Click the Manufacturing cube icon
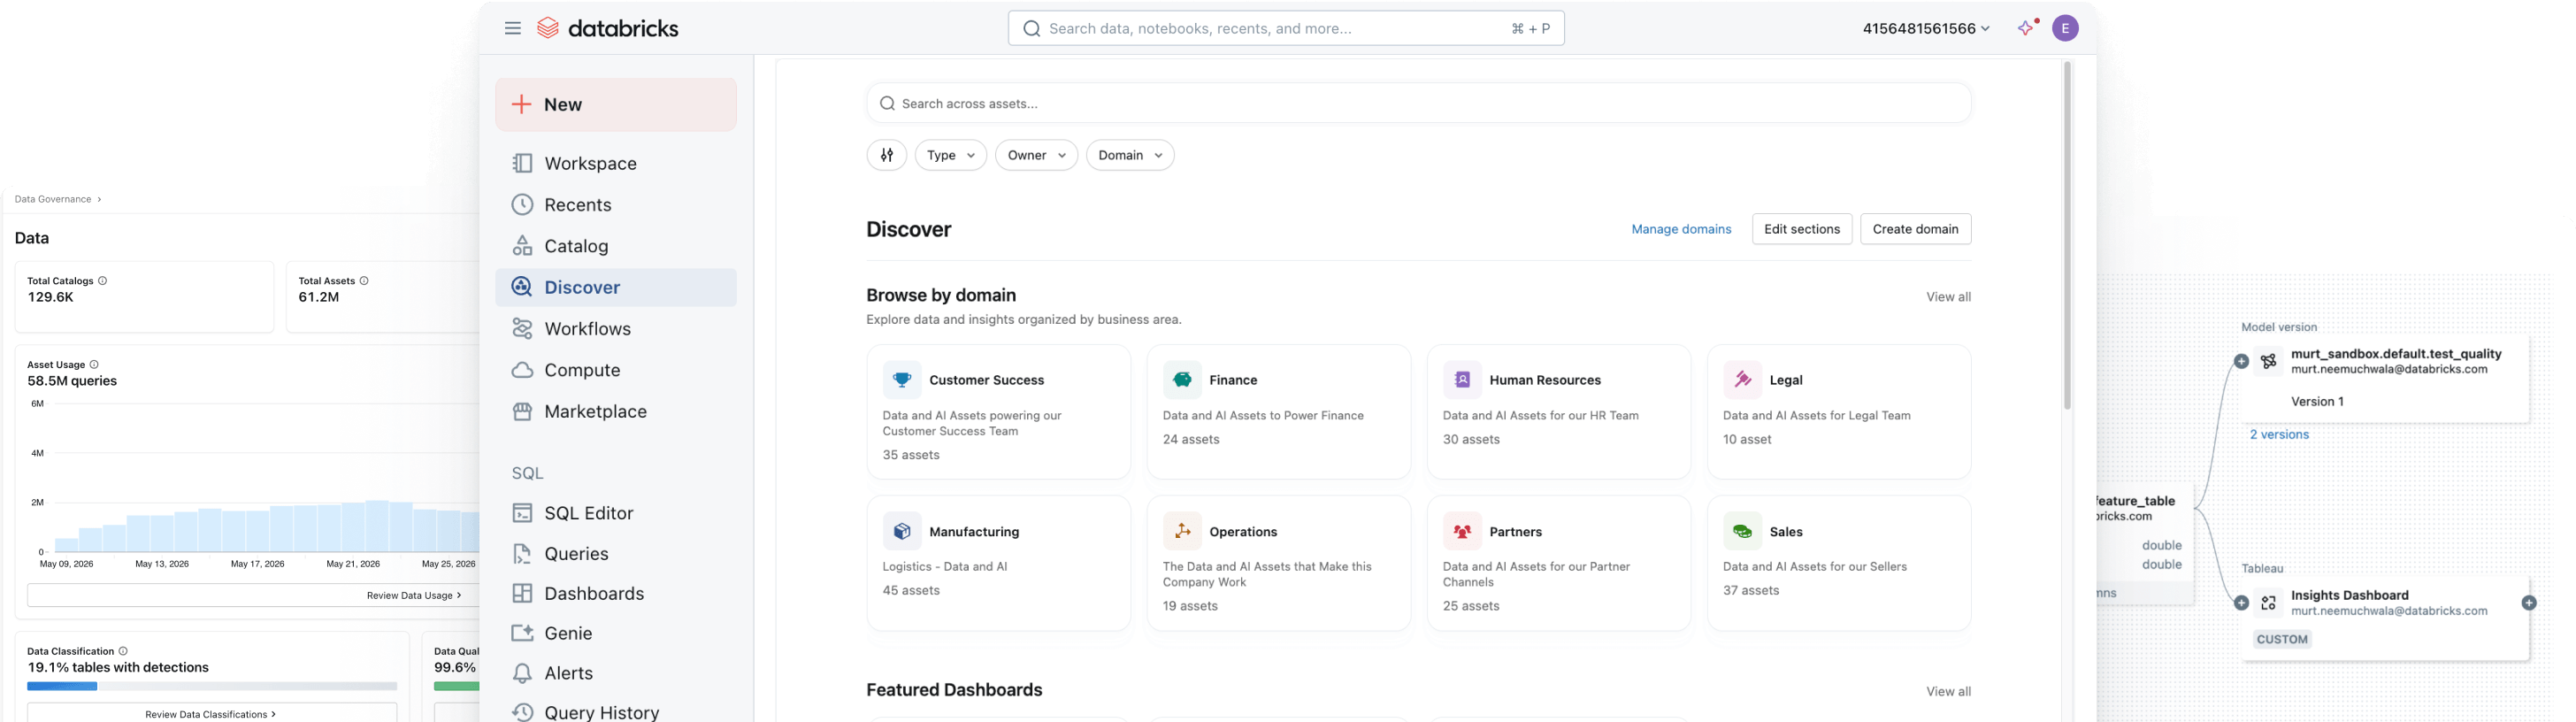 tap(901, 531)
